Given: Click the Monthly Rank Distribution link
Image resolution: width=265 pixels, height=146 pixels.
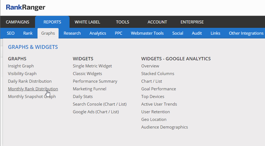Looking at the screenshot, I should (x=33, y=89).
